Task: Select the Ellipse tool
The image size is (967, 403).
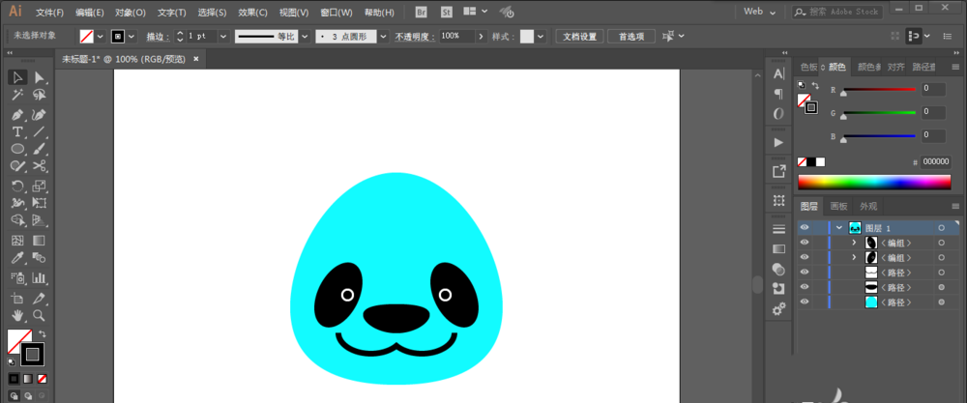Action: tap(17, 149)
